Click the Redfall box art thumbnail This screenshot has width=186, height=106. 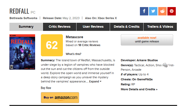(18, 52)
